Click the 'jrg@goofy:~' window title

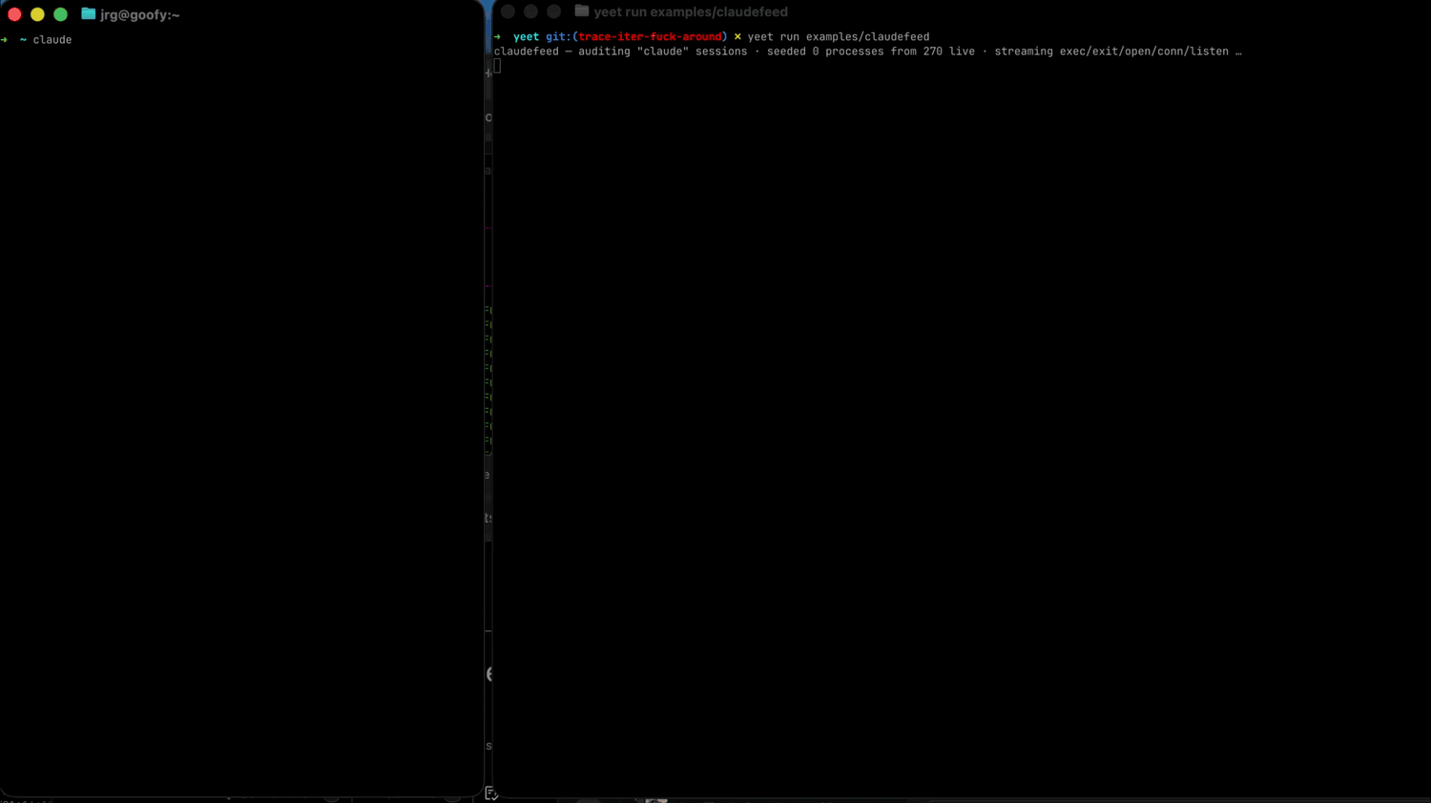[140, 14]
